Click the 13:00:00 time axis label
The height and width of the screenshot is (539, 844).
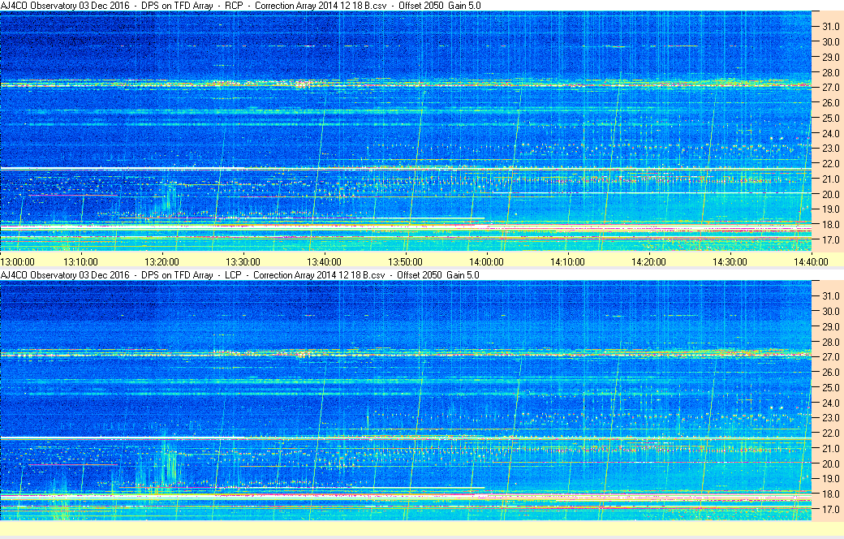[x=18, y=261]
